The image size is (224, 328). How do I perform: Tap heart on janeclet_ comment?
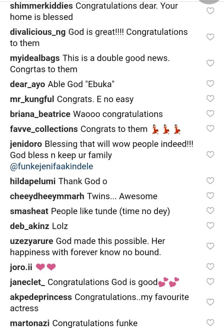point(210,282)
